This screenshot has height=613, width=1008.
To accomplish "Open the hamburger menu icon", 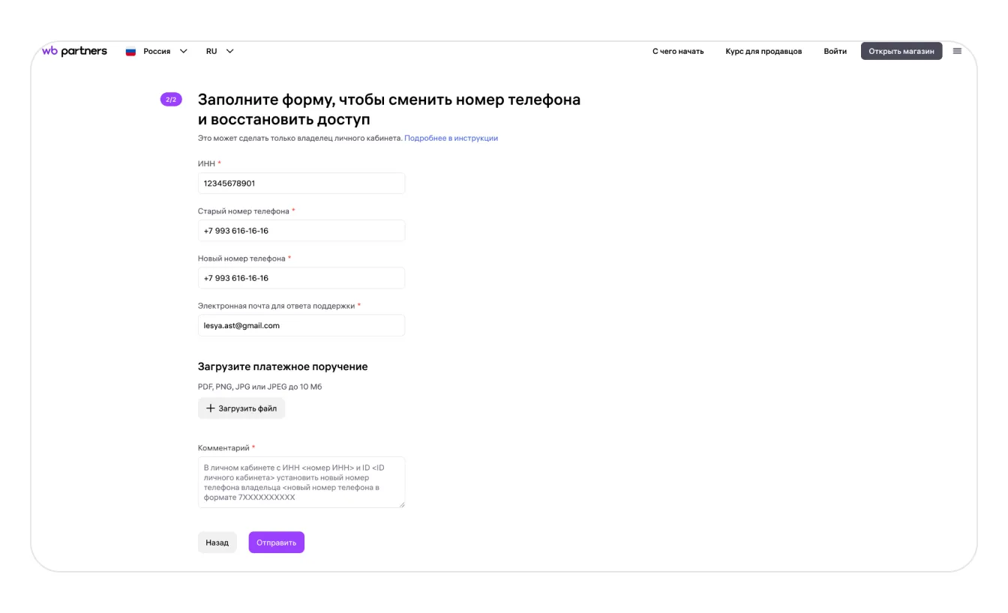I will tap(957, 51).
